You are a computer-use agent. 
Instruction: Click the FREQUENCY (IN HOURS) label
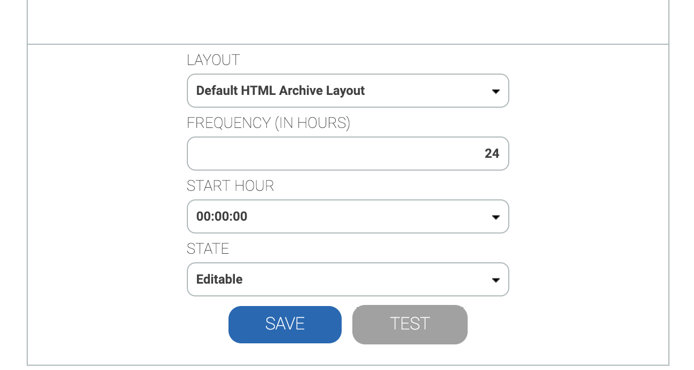[x=268, y=123]
